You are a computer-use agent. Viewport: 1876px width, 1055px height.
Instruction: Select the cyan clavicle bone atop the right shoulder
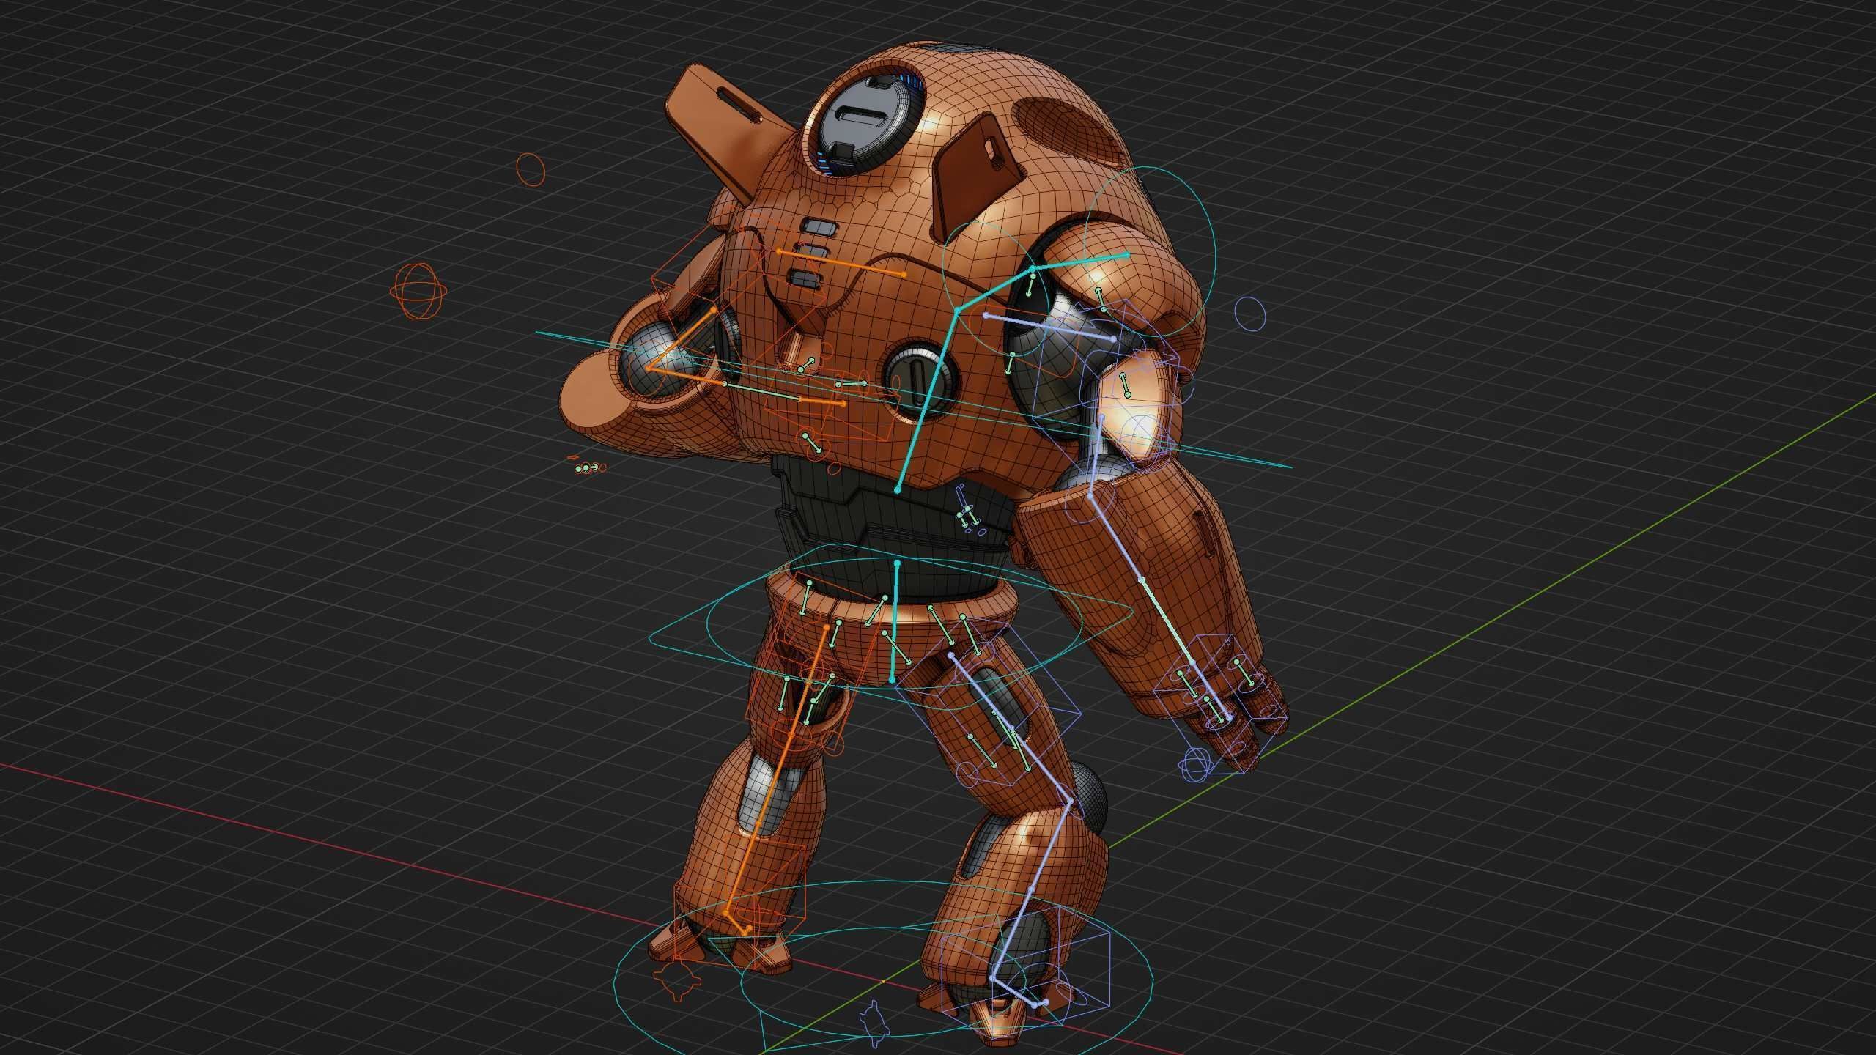click(1080, 262)
